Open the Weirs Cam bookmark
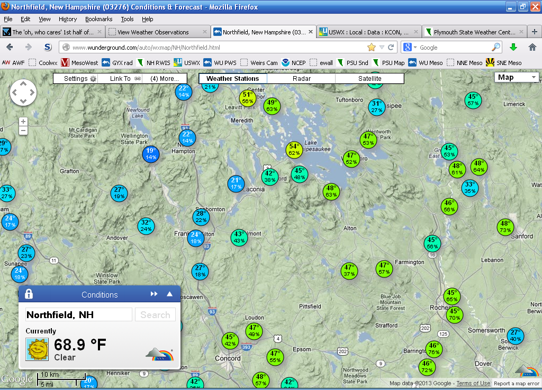The height and width of the screenshot is (390, 542). 259,63
